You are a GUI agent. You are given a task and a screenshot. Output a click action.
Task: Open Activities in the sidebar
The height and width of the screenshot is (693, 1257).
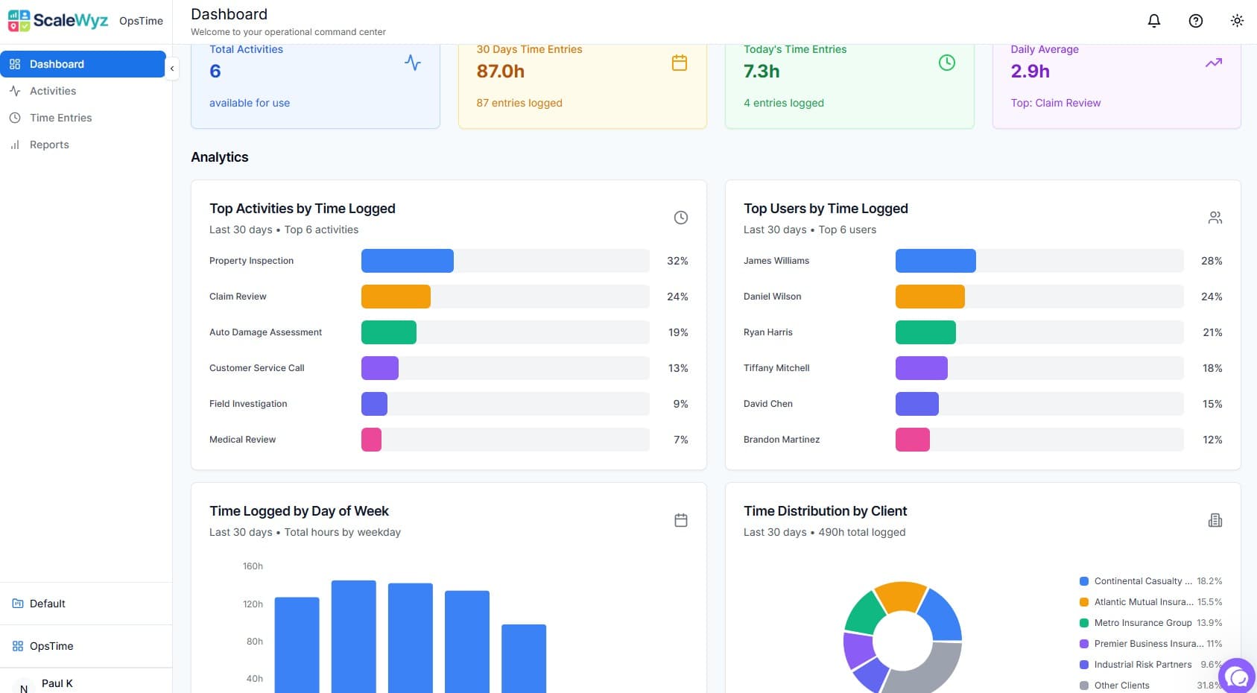pos(52,91)
